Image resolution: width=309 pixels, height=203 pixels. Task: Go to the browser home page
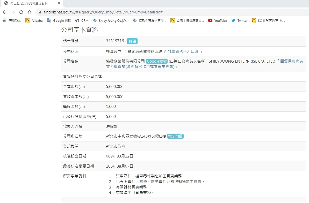tap(30, 12)
